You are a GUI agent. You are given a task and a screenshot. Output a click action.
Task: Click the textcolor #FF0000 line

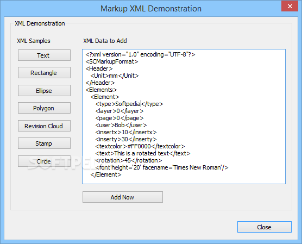click(140, 147)
